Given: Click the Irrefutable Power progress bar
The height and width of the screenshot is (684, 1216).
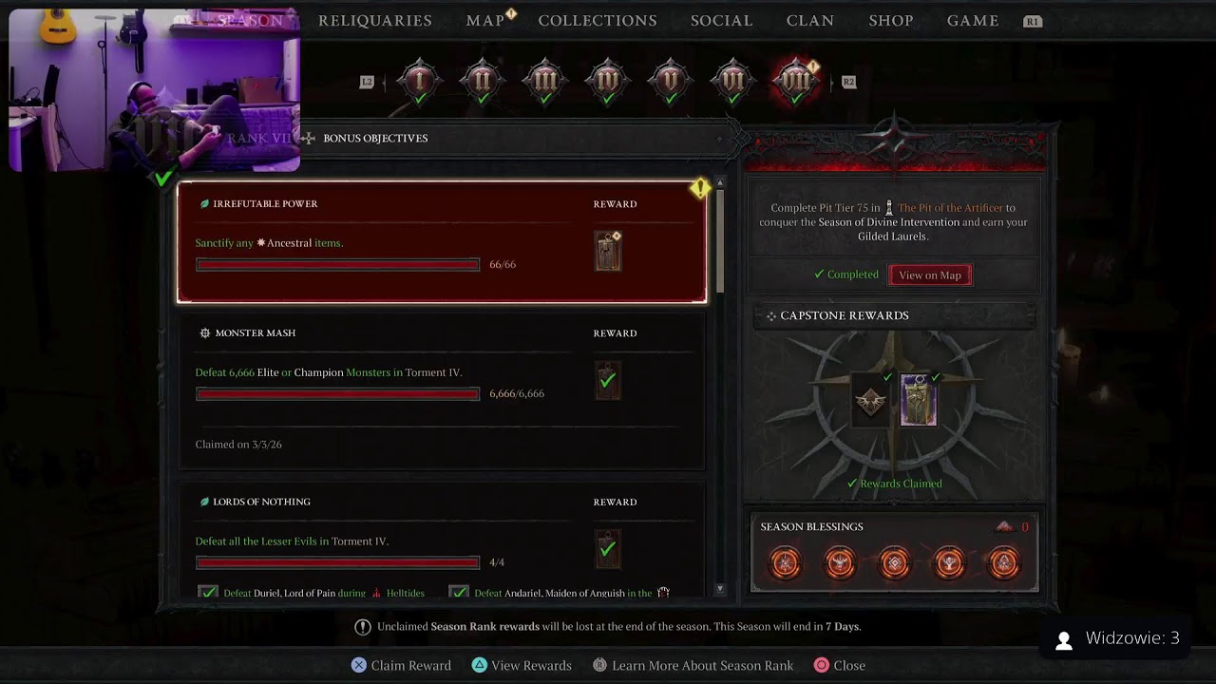Looking at the screenshot, I should pos(338,265).
